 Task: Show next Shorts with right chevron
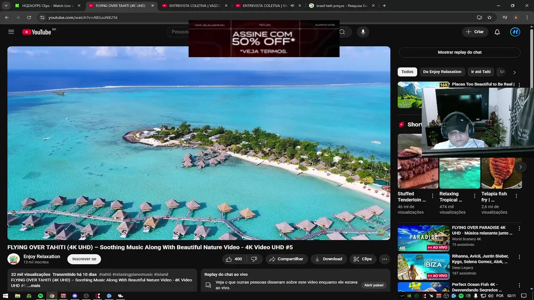point(520,167)
